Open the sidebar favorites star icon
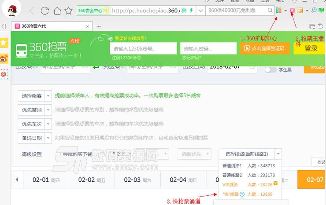This screenshot has height=205, width=326. [x=4, y=43]
